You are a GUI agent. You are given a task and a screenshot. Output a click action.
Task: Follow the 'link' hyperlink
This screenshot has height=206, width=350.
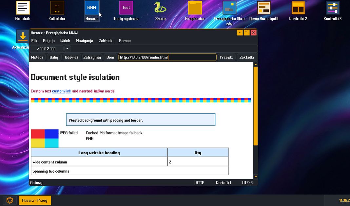[x=68, y=91]
